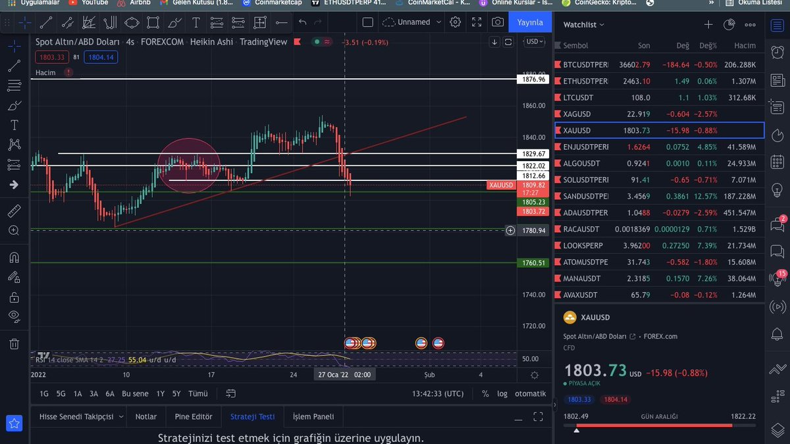The width and height of the screenshot is (790, 444).
Task: Add a symbol to the watchlist
Action: coord(708,24)
